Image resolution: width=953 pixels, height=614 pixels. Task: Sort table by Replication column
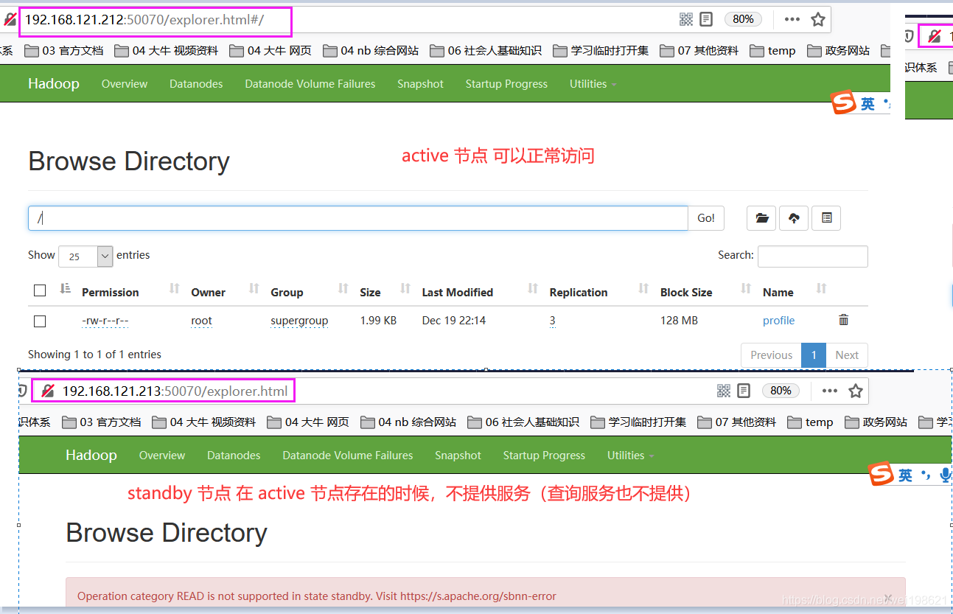(x=579, y=293)
